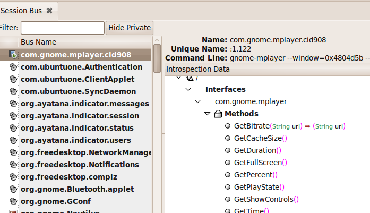The image size is (370, 213).
Task: Select the GetFullScreen() method
Action: tap(261, 163)
